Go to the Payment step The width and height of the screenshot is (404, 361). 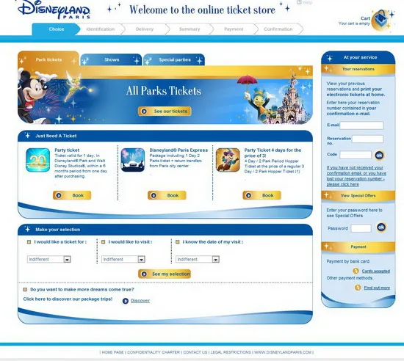tap(234, 29)
